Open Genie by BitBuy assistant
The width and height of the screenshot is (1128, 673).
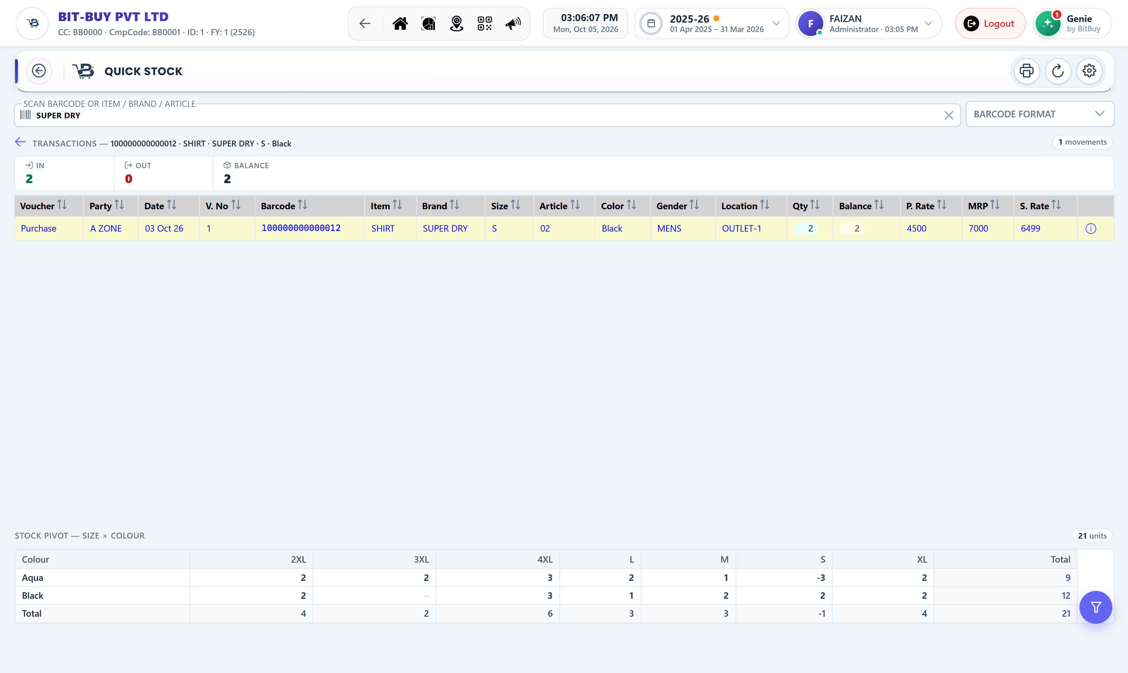[1072, 23]
